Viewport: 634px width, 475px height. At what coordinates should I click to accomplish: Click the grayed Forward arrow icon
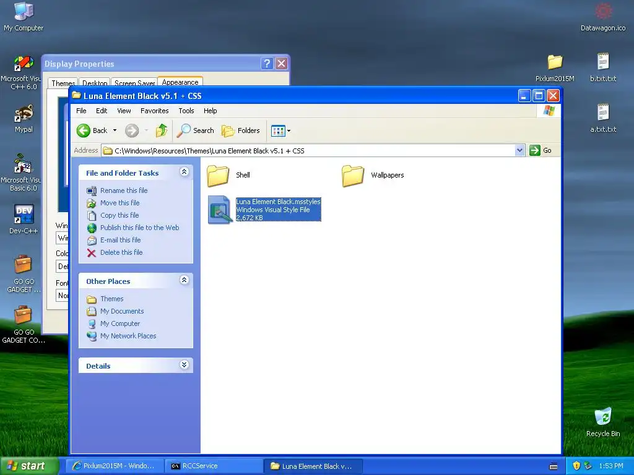point(132,131)
